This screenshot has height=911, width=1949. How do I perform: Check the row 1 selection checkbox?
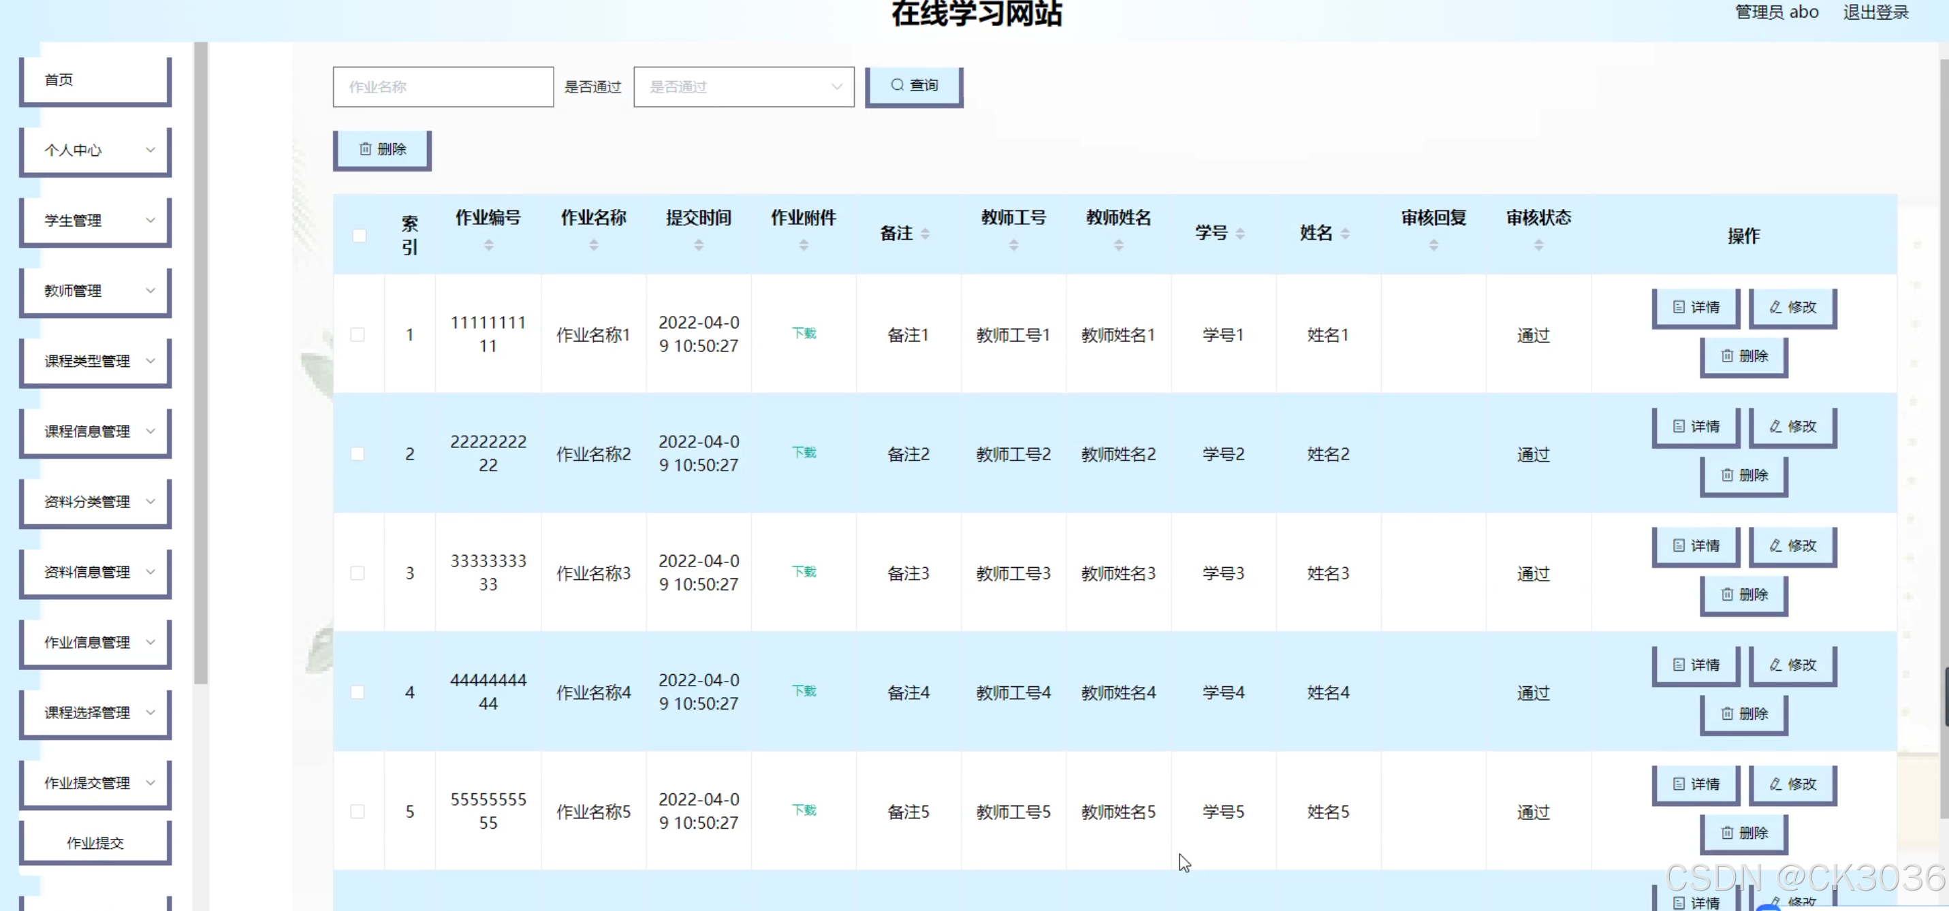[358, 334]
